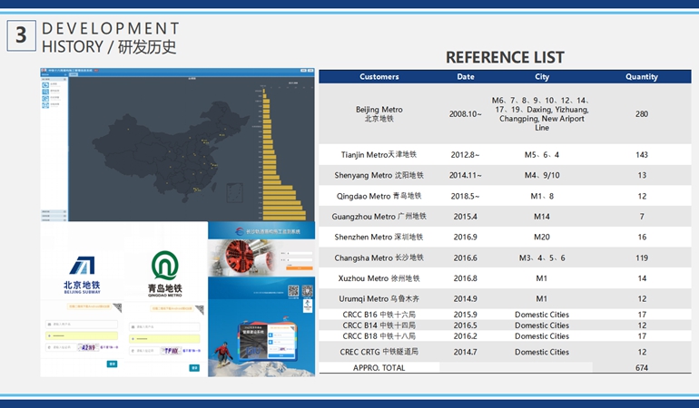
Task: Click the blue login button in the skiing-themed panel
Action: point(281,356)
